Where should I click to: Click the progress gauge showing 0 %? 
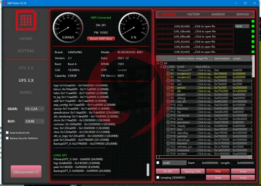(133, 27)
